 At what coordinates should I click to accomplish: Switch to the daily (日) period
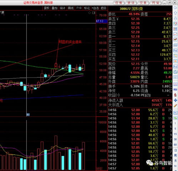pos(176,150)
